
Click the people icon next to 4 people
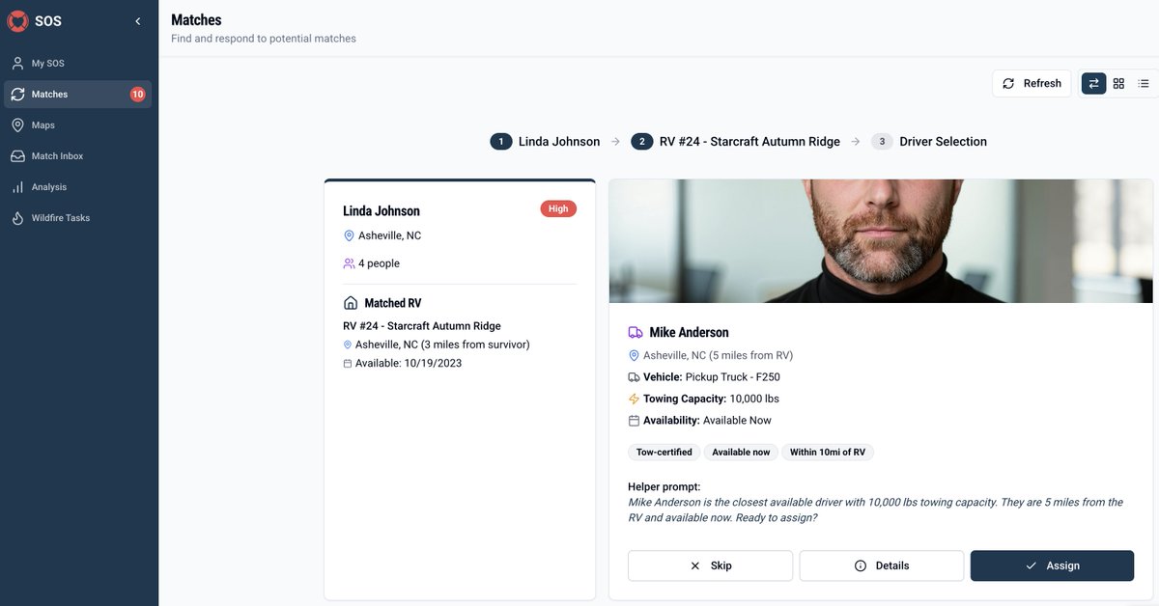click(349, 263)
